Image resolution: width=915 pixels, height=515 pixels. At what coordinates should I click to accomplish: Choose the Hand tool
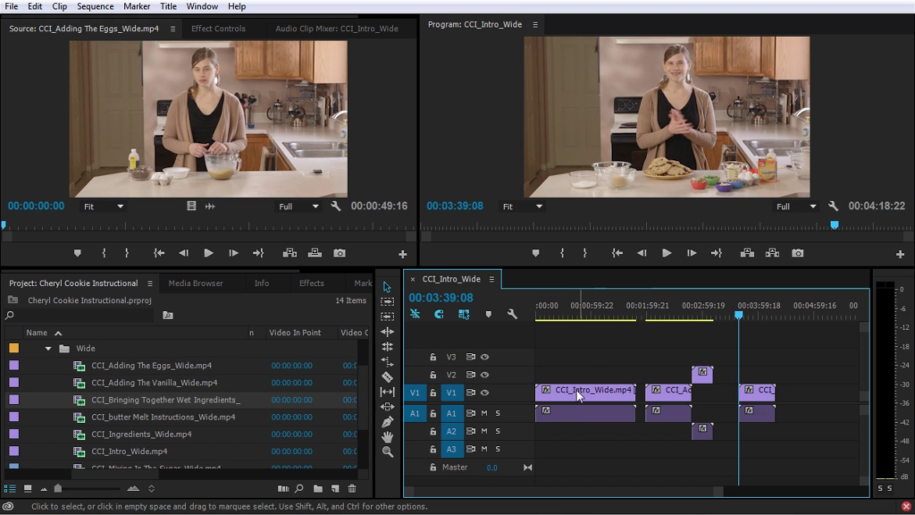pos(387,436)
